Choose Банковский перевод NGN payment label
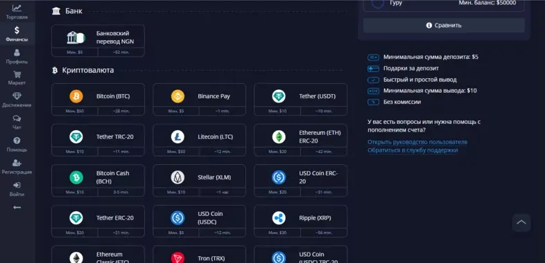The image size is (545, 263). (x=115, y=37)
